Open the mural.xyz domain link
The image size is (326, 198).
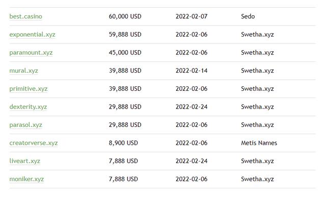24,71
